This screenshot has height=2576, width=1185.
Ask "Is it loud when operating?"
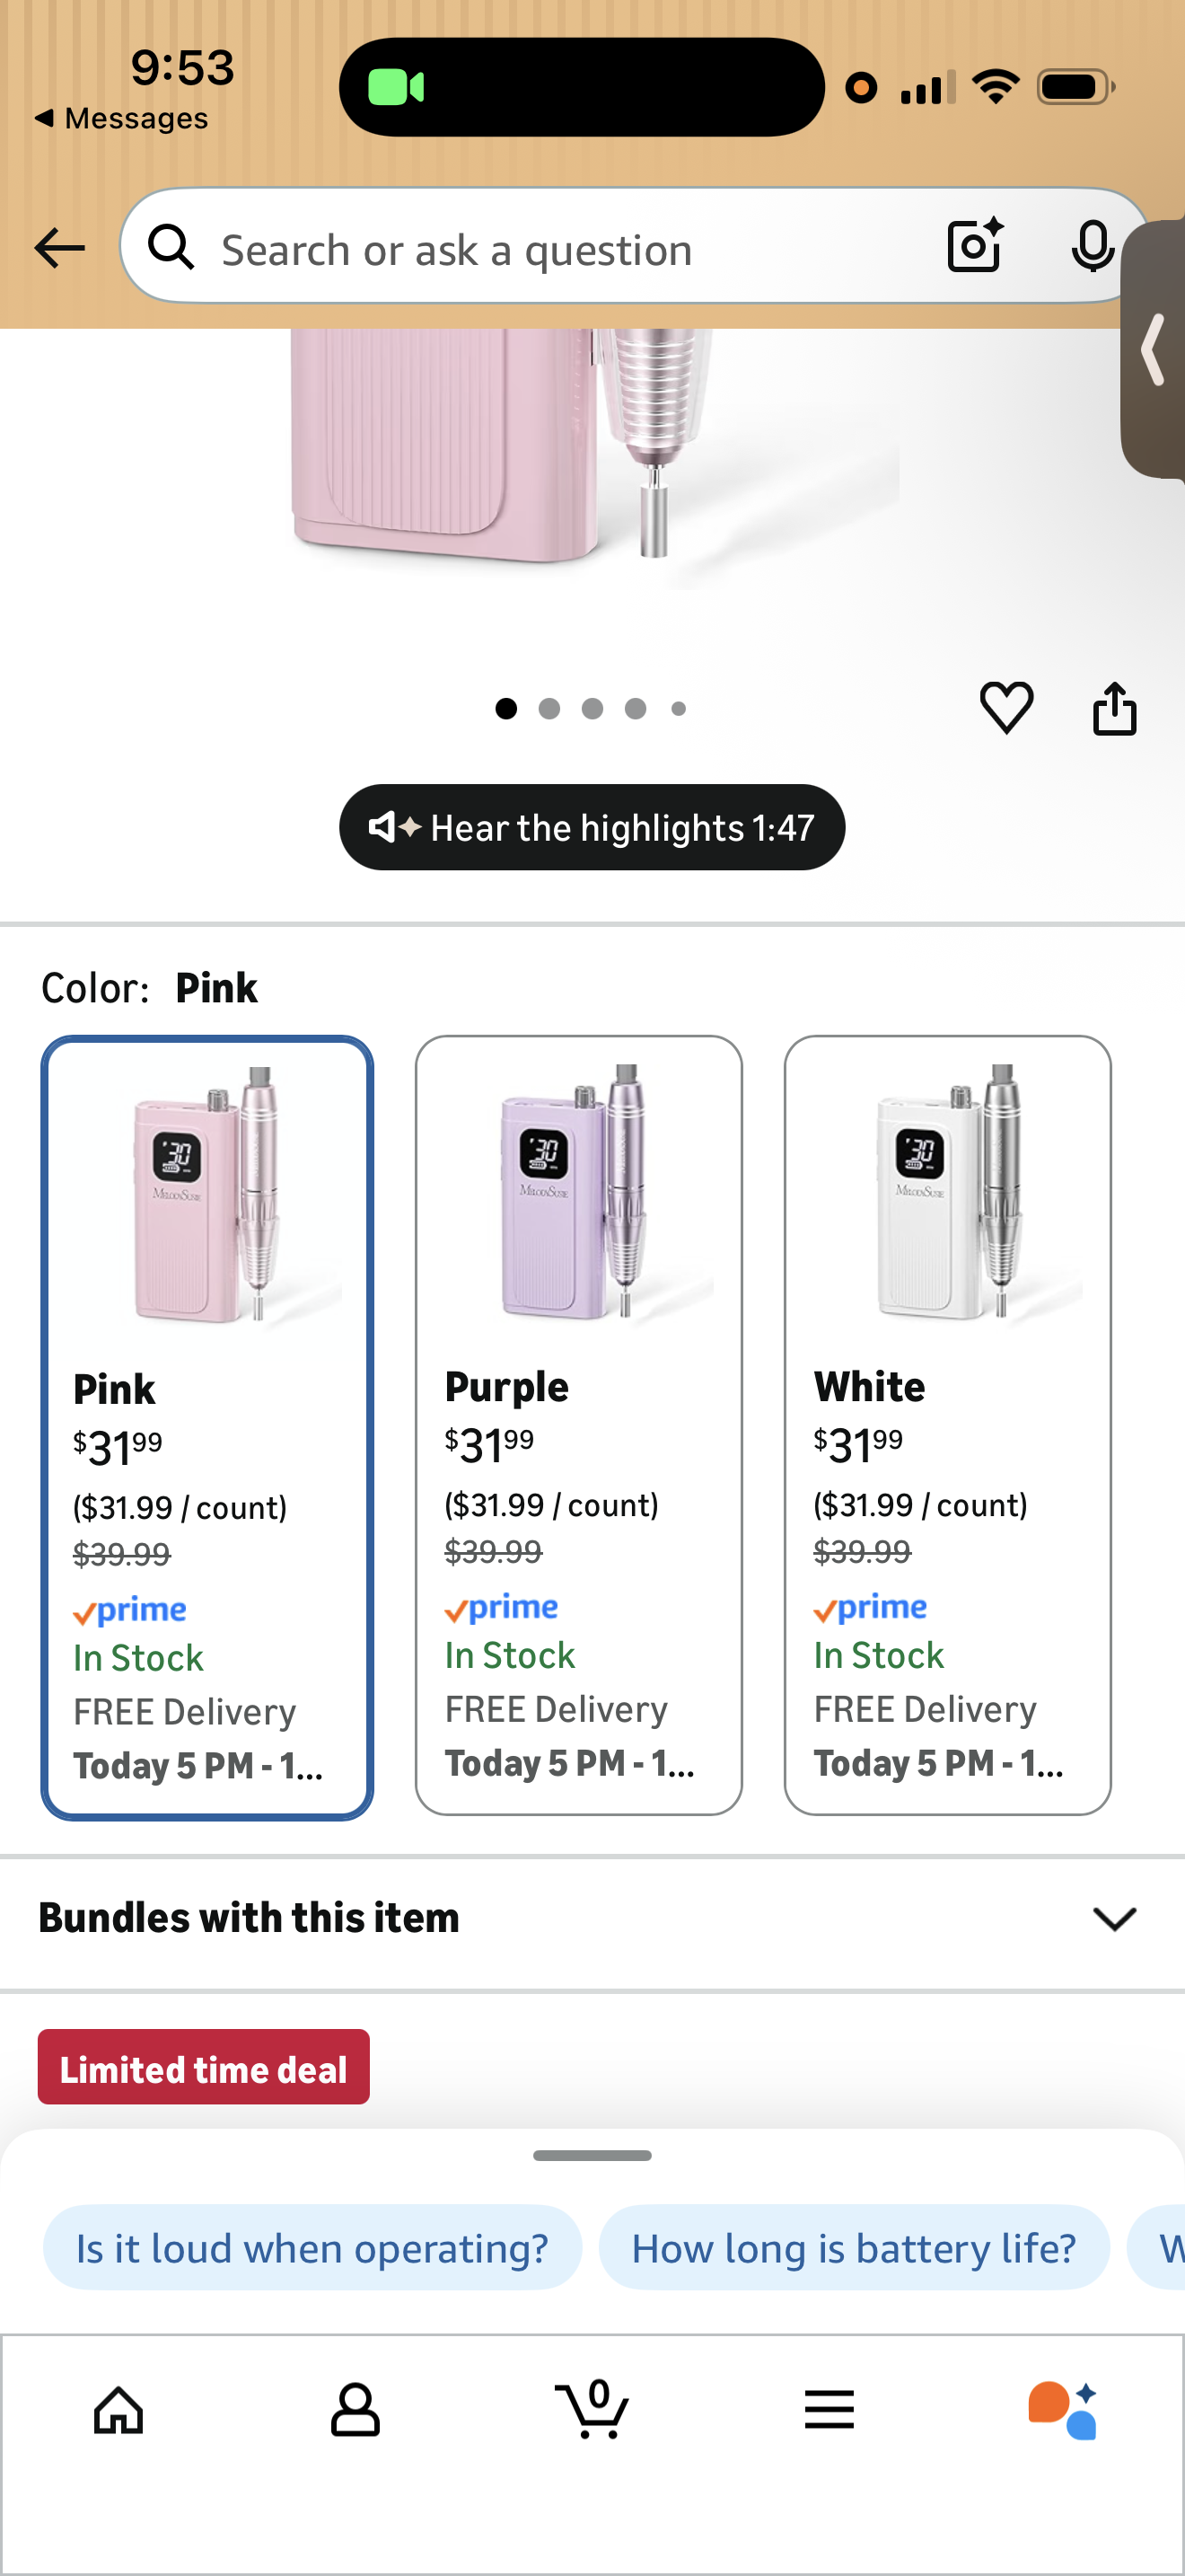click(312, 2248)
